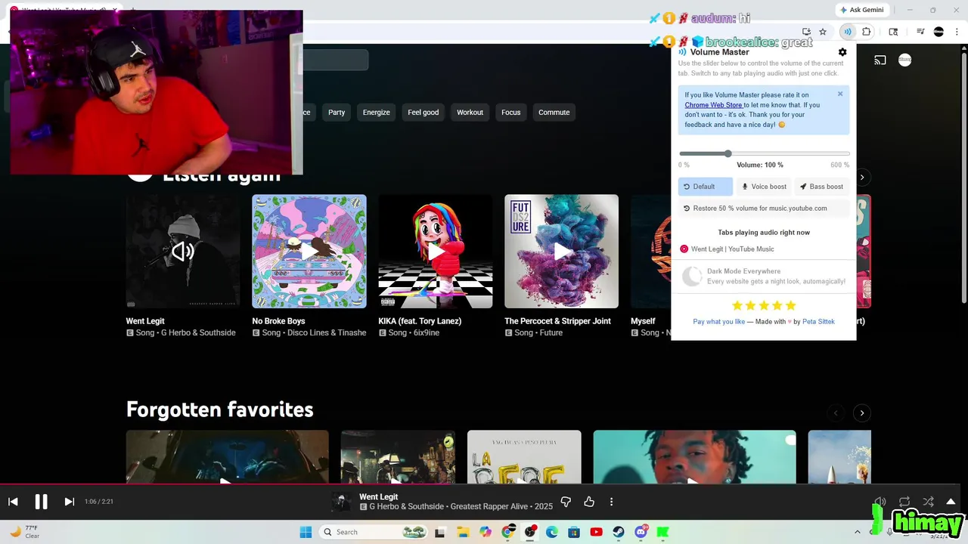Expand the player page with up arrow
968x544 pixels.
click(951, 502)
